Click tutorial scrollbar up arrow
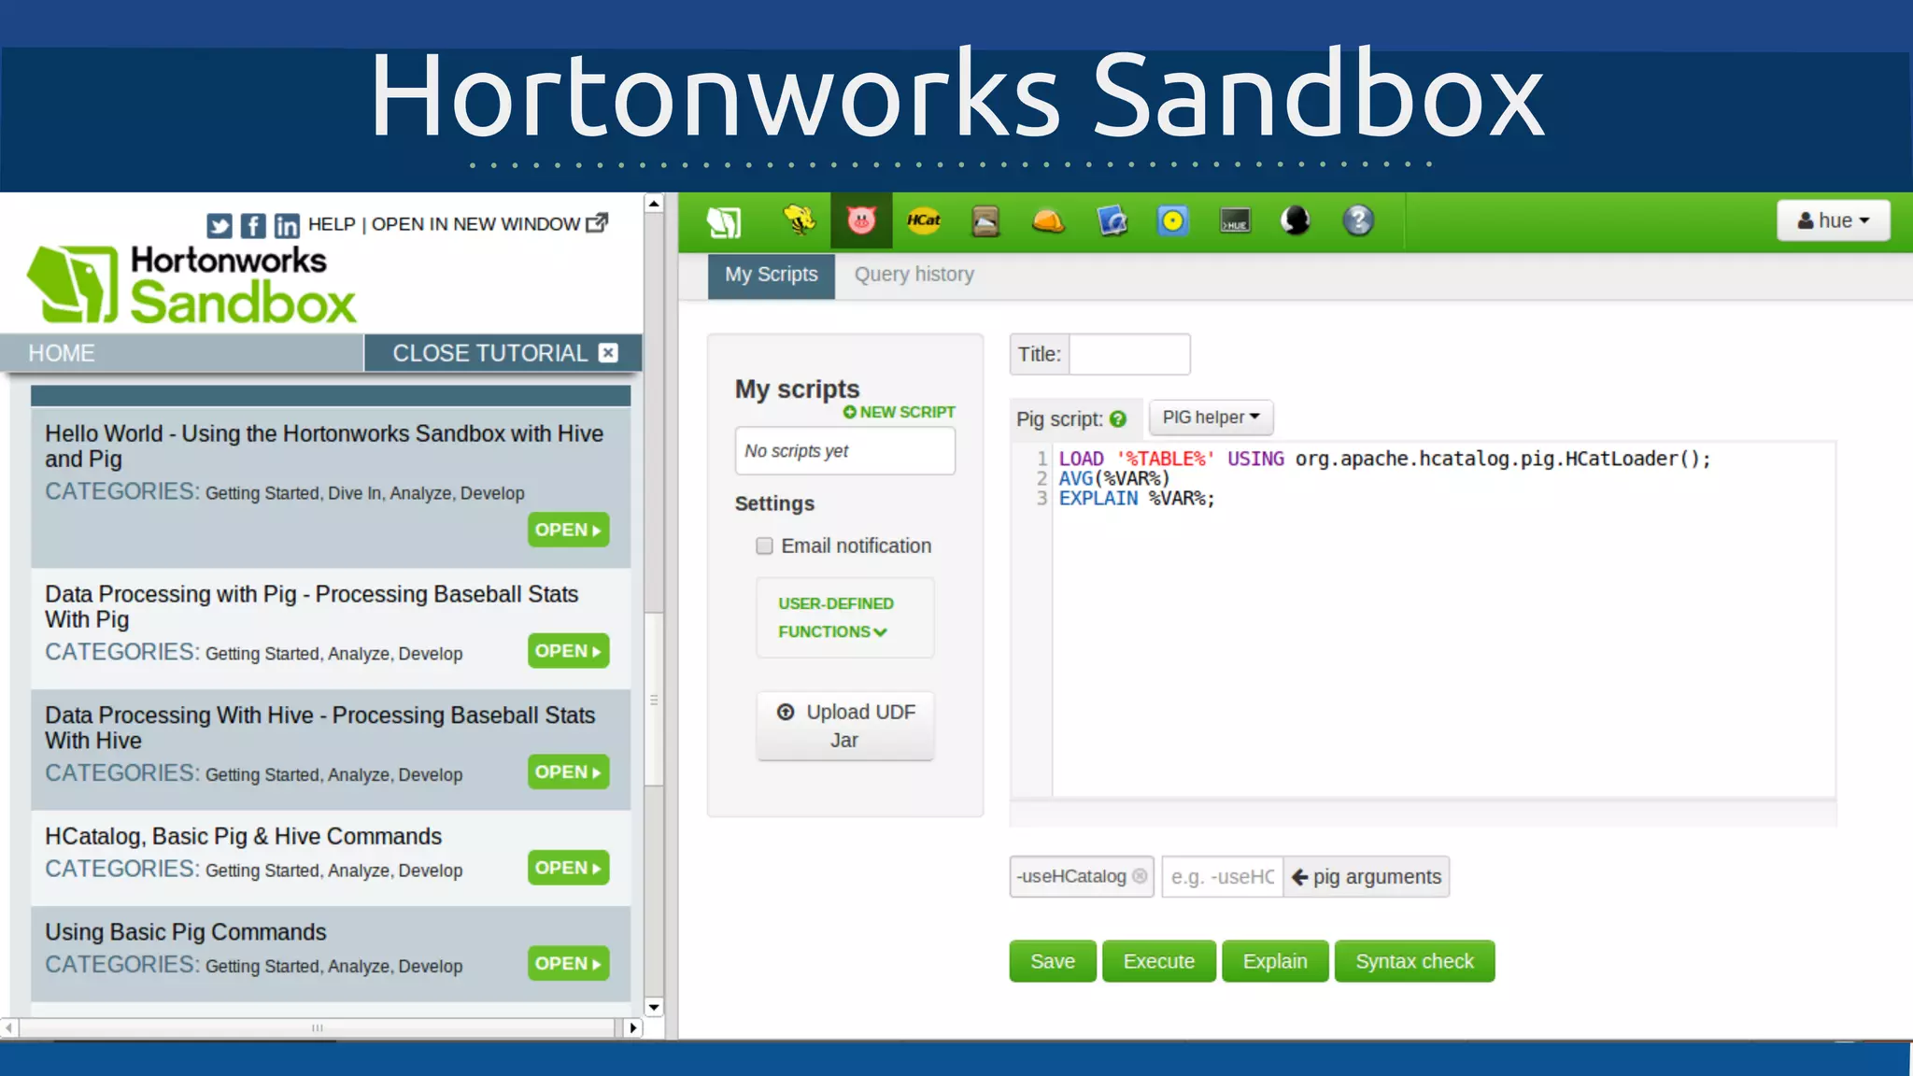This screenshot has height=1076, width=1913. [x=654, y=204]
